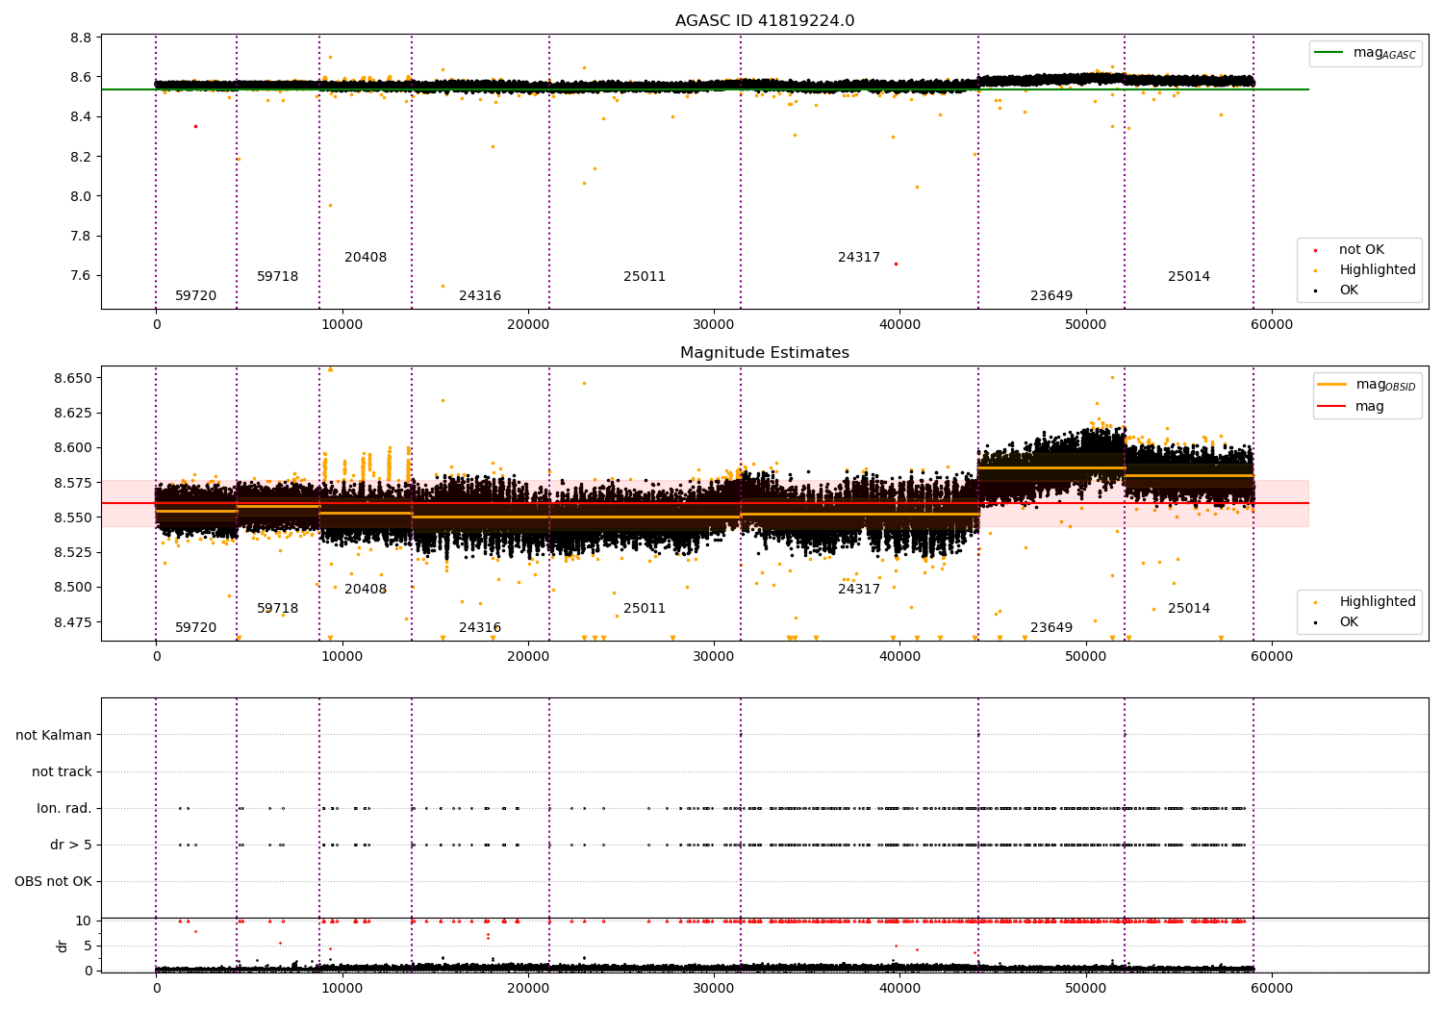Viewport: 1443px width, 1010px height.
Task: Click the 8.8 y-axis tick label
Action: 82,38
